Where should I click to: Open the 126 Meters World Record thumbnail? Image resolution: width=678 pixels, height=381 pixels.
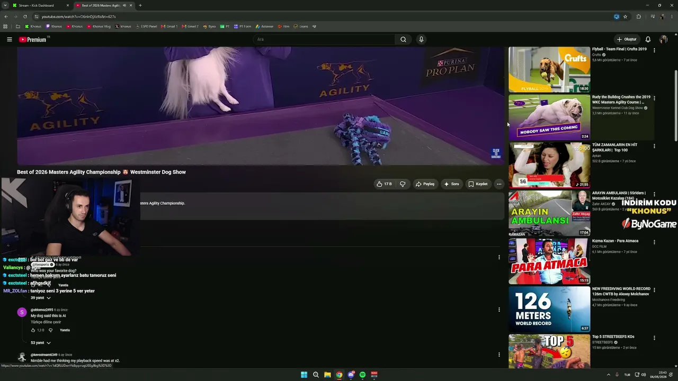(549, 310)
